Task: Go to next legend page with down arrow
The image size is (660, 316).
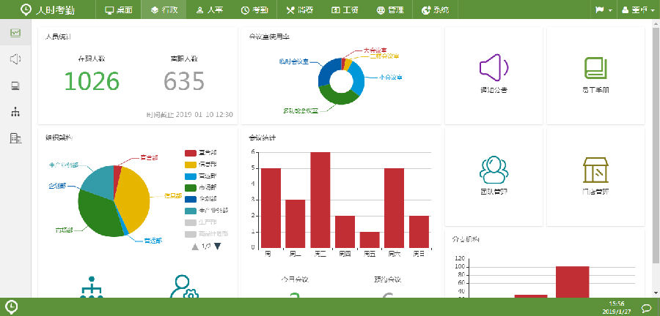Action: tap(217, 247)
